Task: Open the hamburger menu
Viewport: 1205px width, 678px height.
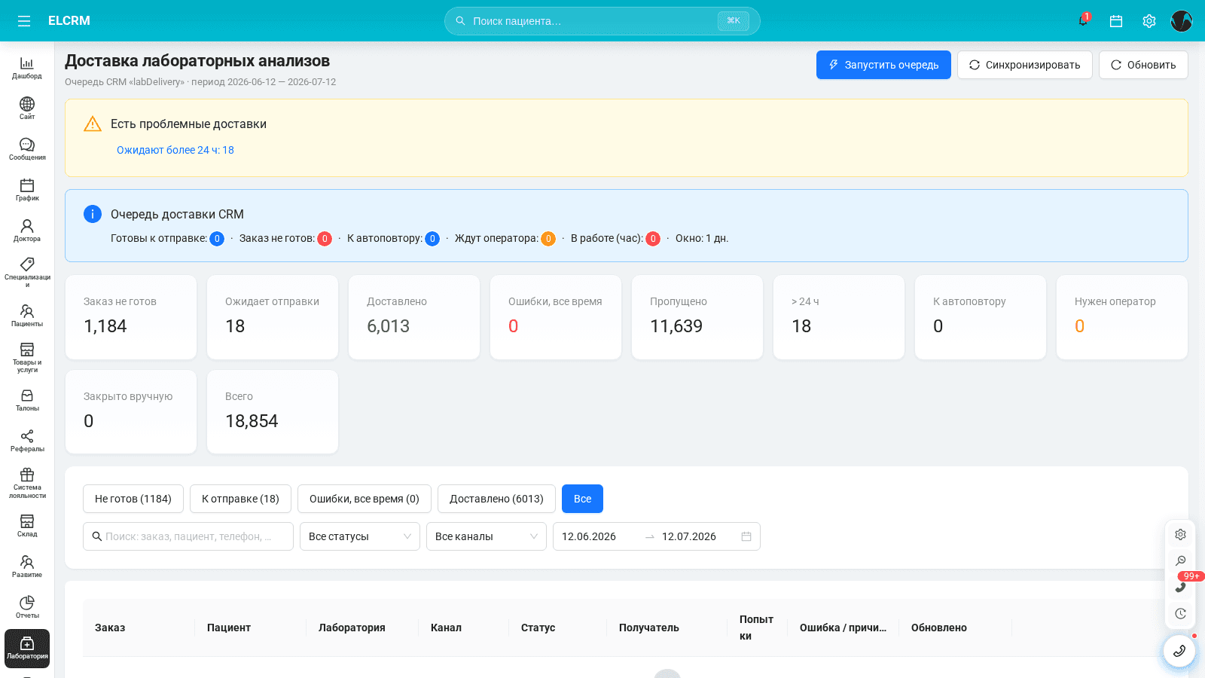Action: [24, 21]
